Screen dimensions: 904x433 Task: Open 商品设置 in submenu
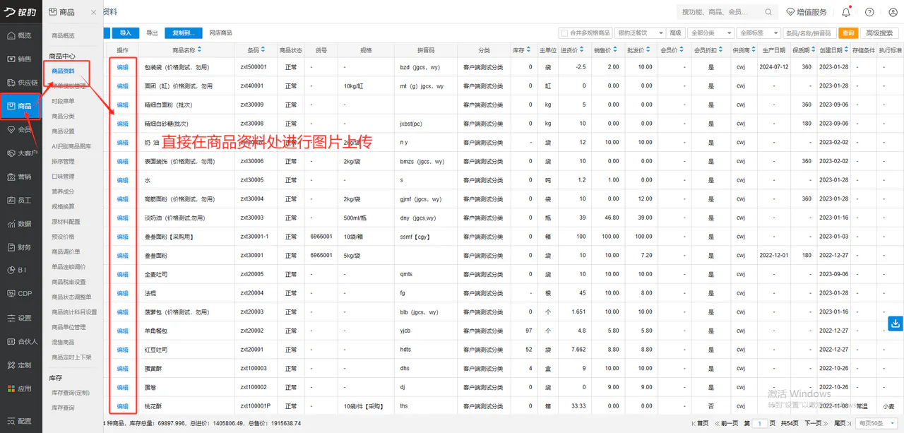[x=63, y=131]
